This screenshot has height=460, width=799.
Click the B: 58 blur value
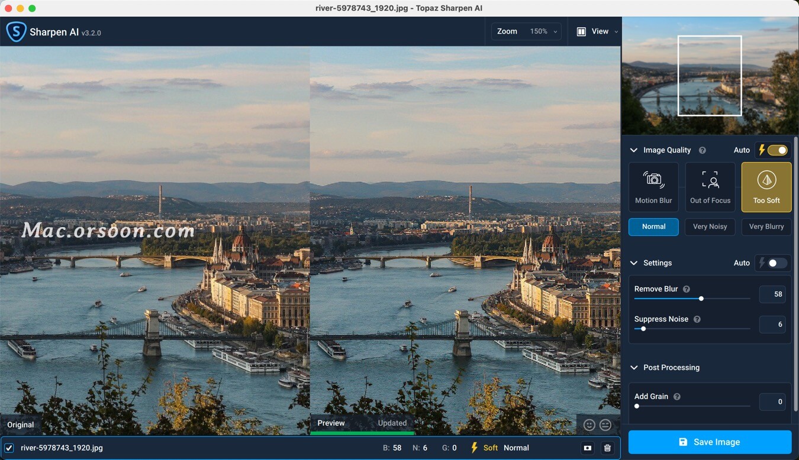click(x=392, y=448)
